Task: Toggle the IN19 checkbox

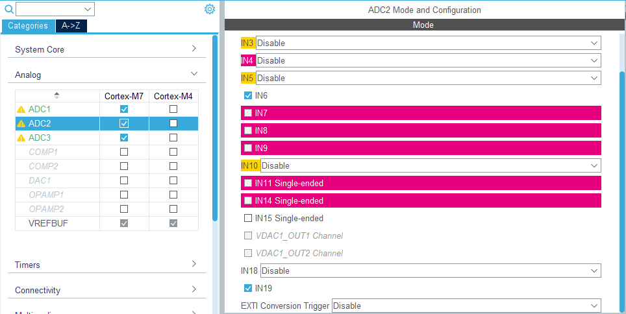Action: pyautogui.click(x=248, y=288)
